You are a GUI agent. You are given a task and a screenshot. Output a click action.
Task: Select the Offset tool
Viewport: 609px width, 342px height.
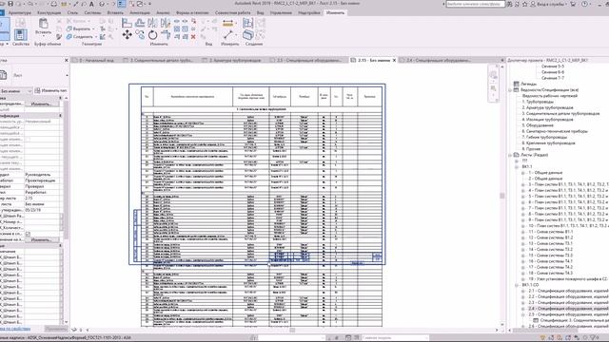coord(140,23)
